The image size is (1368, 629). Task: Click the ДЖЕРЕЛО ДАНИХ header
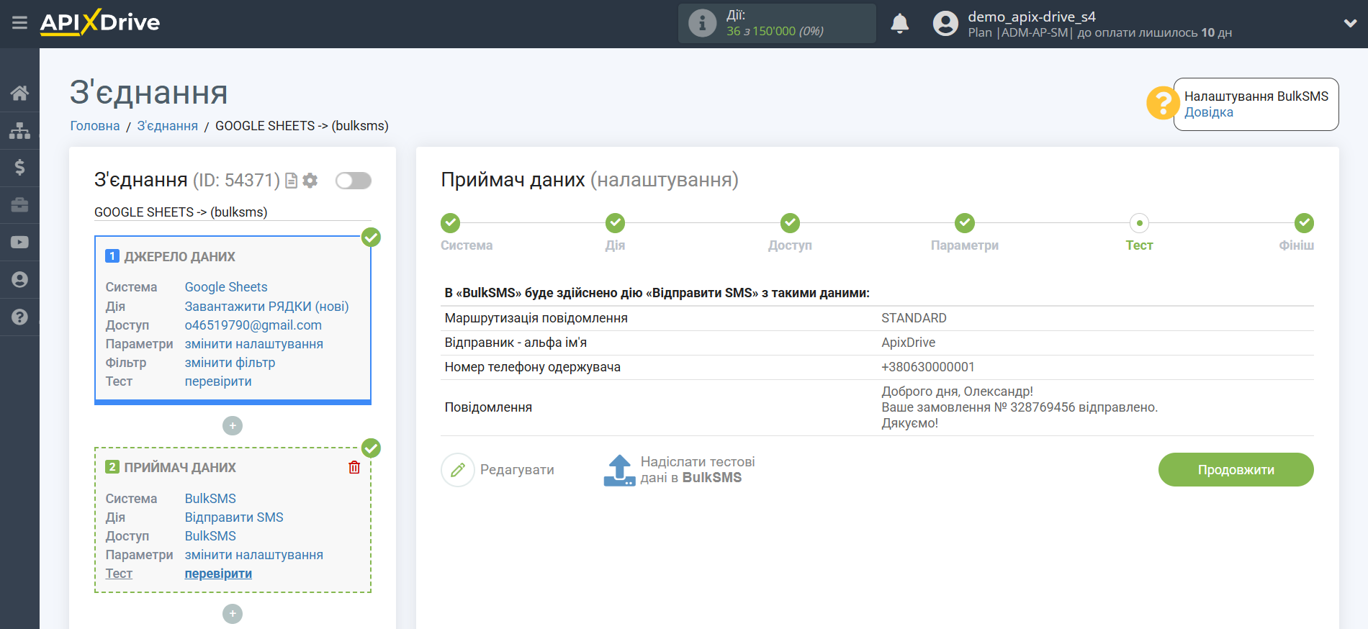click(x=179, y=257)
